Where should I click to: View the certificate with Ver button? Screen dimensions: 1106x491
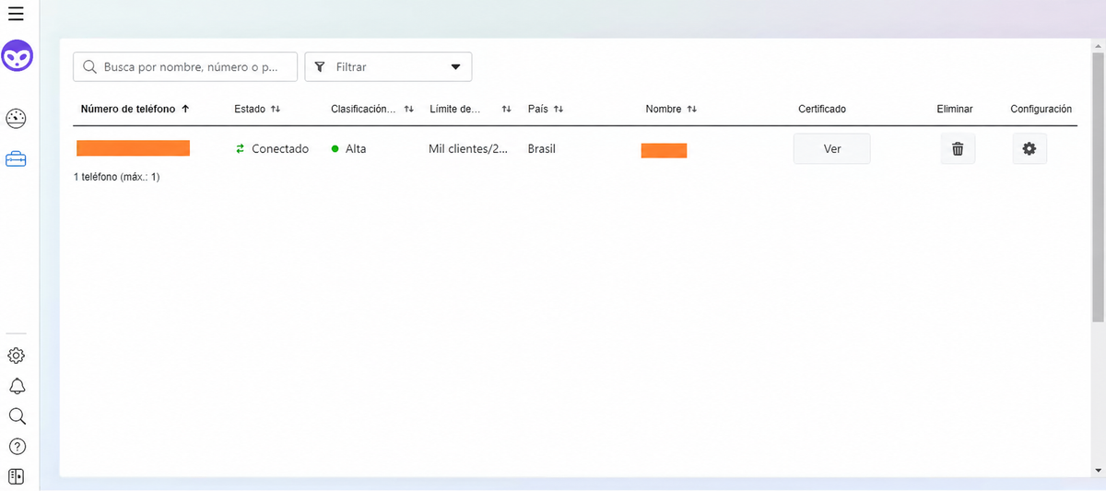[831, 149]
